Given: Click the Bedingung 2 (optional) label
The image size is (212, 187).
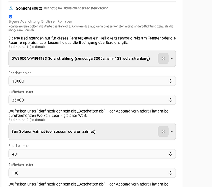Looking at the screenshot, I should coord(27,120).
